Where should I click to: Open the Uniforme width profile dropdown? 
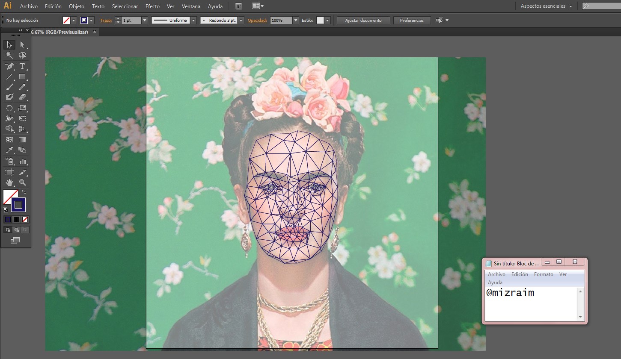click(x=193, y=20)
